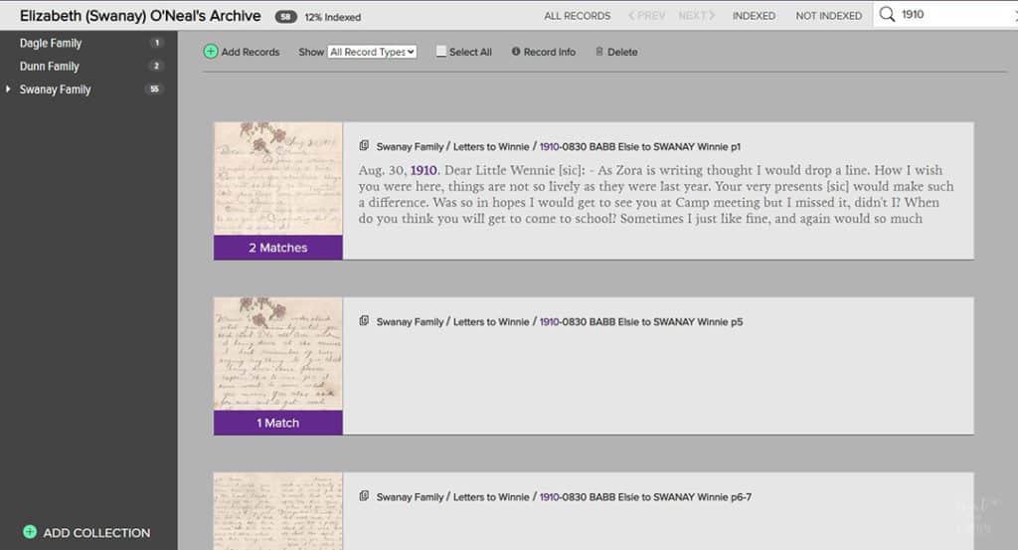Click the green Add Collection plus icon
This screenshot has height=550, width=1018.
pos(30,532)
